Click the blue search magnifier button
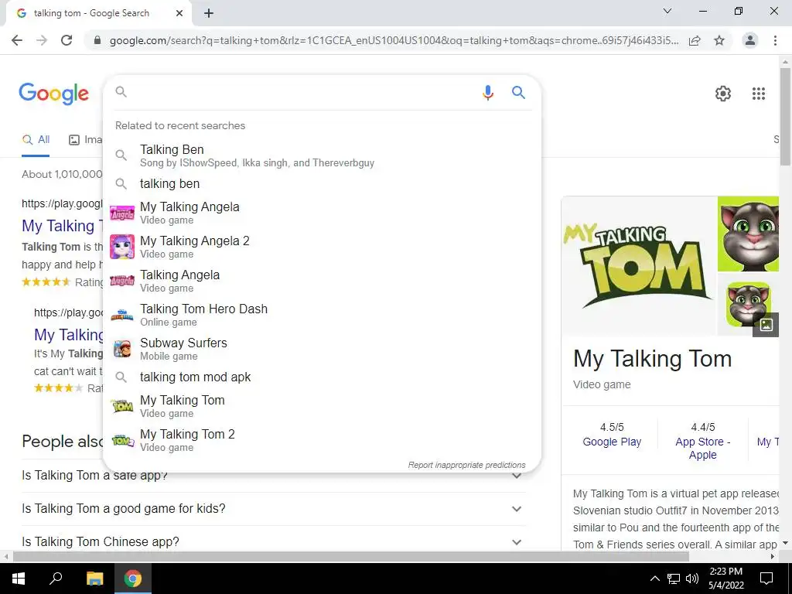Screen dimensions: 792x594 pos(518,93)
